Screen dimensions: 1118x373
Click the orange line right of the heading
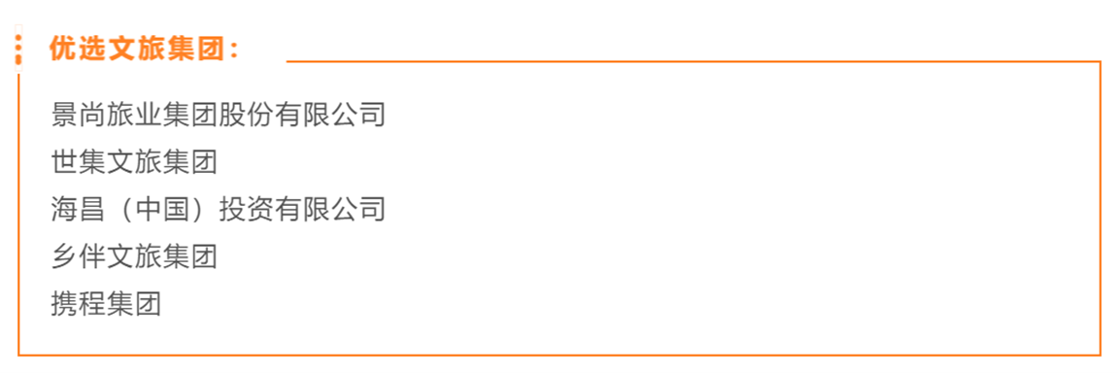694,61
